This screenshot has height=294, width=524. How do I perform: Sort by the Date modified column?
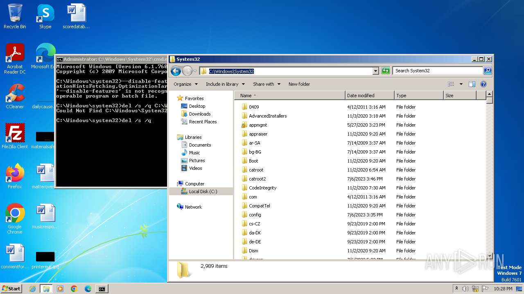[370, 96]
